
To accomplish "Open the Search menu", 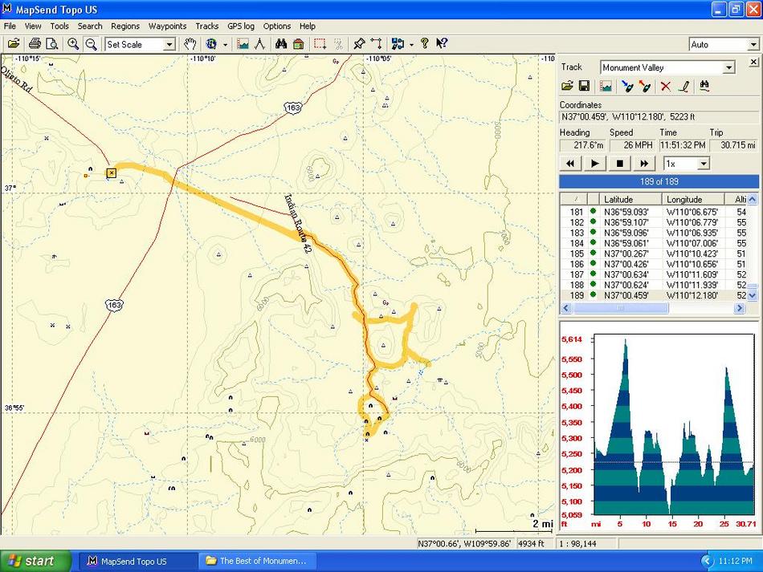I will (x=90, y=26).
